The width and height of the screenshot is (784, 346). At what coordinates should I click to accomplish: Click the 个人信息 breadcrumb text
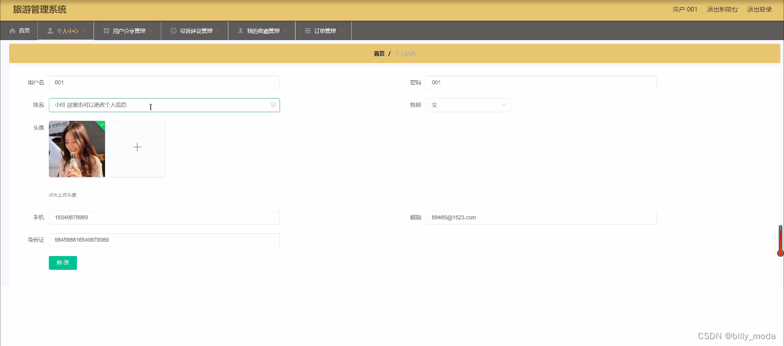(405, 53)
